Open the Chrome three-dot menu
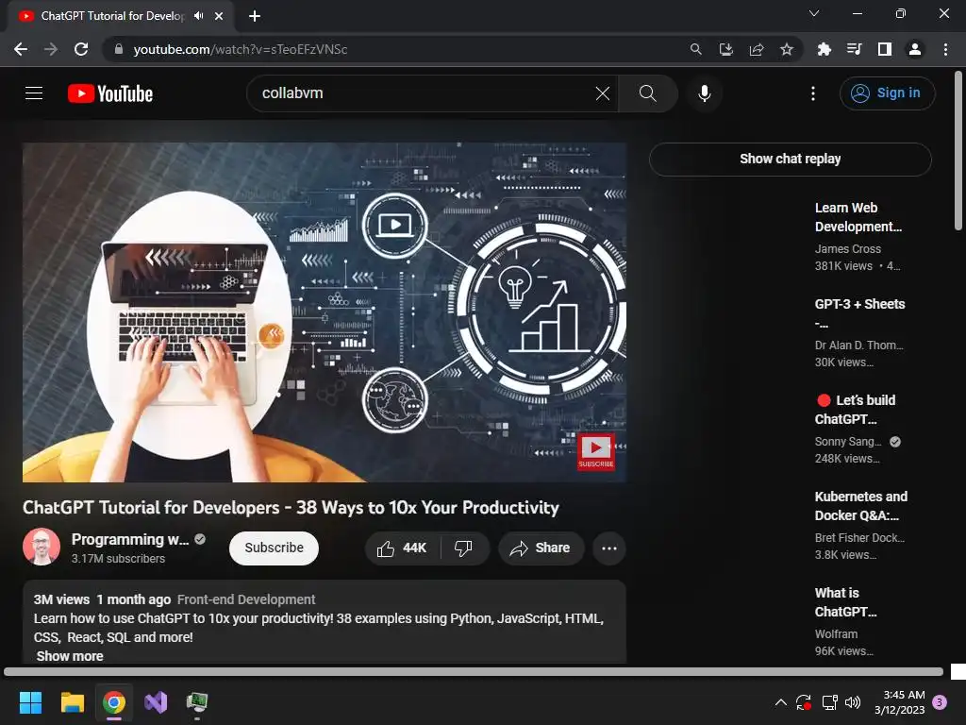Screen dimensions: 966x725 coord(945,49)
